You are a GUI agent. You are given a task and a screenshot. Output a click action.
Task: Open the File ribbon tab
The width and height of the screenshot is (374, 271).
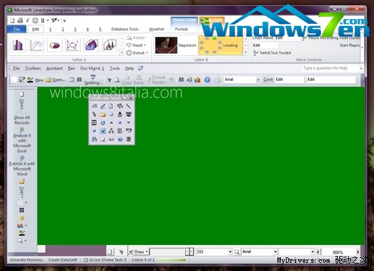click(17, 29)
